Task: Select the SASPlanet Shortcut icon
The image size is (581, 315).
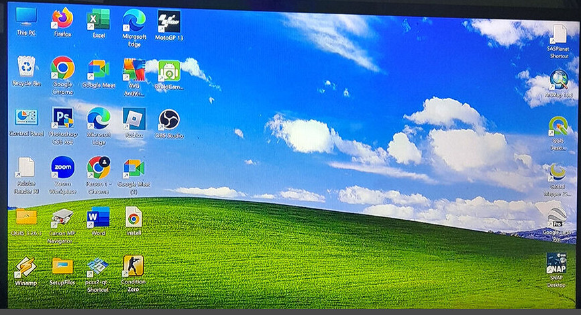Action: (x=558, y=35)
